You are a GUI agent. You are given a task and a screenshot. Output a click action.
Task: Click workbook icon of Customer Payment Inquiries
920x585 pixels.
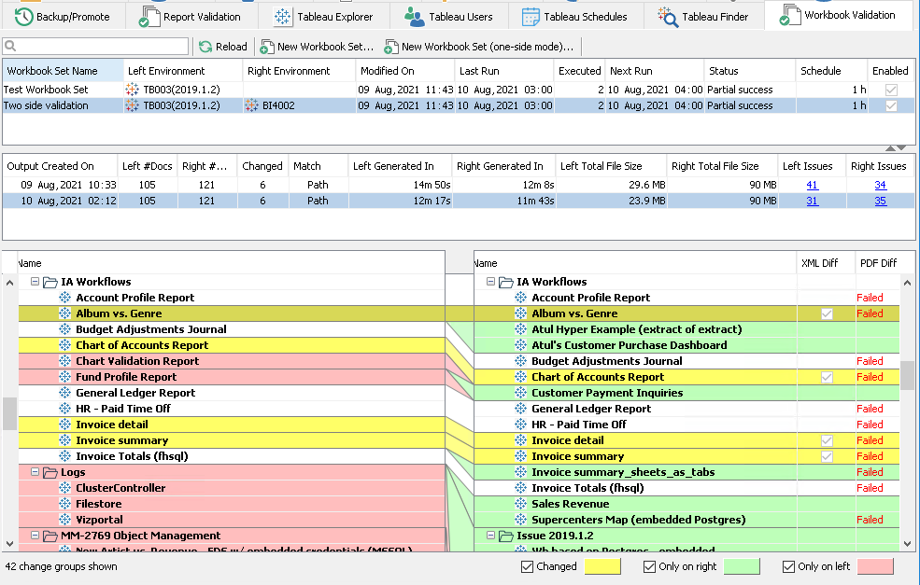click(521, 392)
